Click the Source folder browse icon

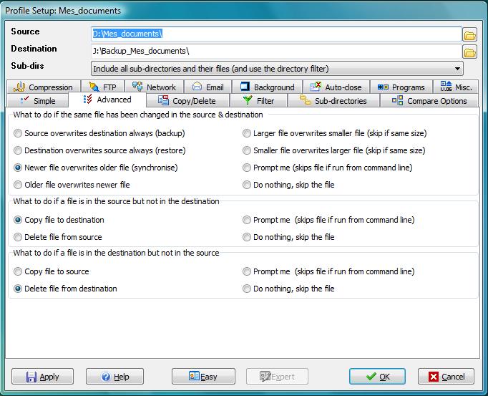click(469, 34)
